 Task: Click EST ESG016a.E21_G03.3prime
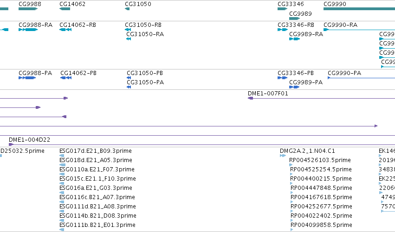tap(96, 188)
